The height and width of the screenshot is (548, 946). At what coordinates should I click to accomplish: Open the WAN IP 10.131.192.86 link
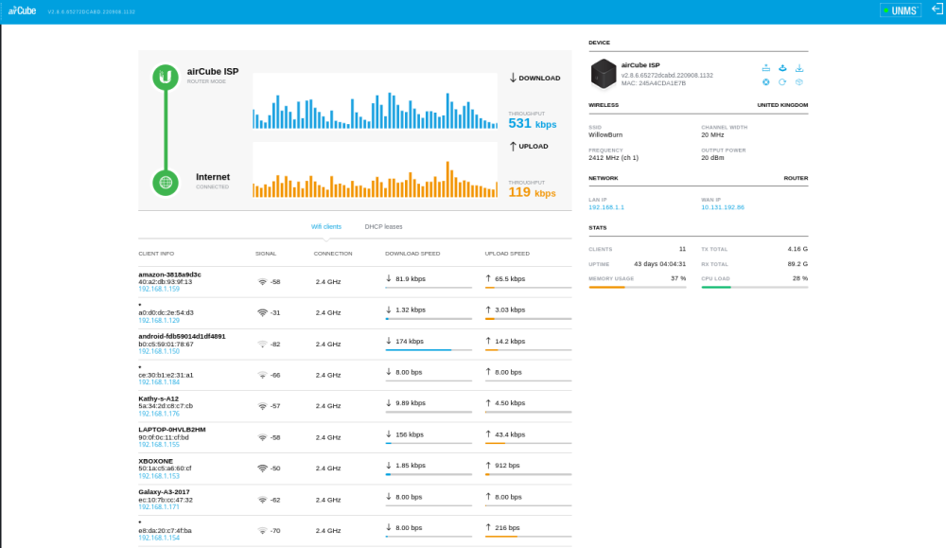point(722,207)
